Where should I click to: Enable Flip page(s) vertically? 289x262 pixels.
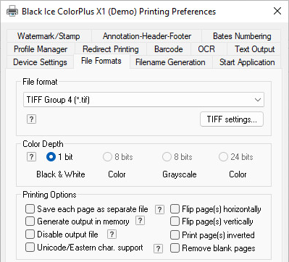click(175, 221)
